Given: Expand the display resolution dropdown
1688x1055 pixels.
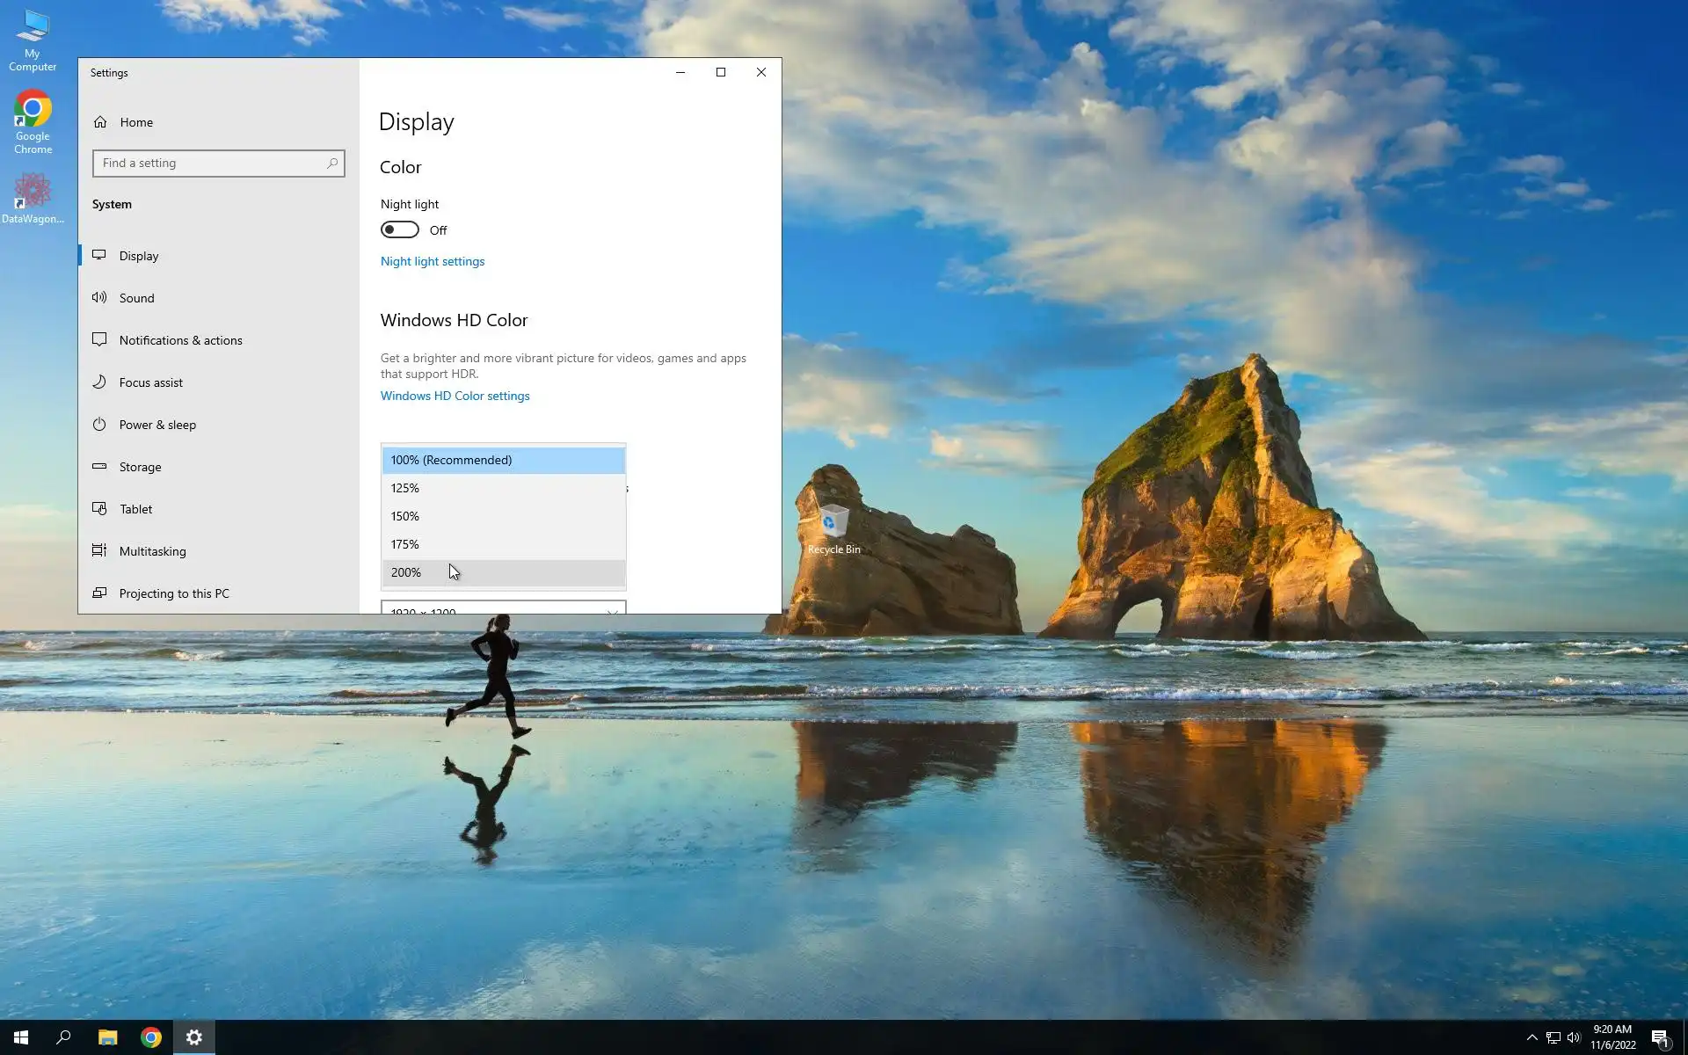Looking at the screenshot, I should pyautogui.click(x=503, y=608).
